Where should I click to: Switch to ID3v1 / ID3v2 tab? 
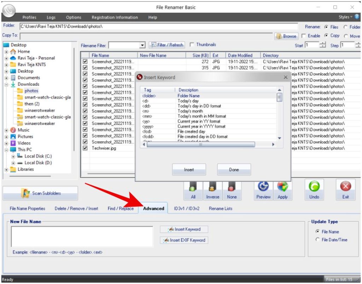[187, 208]
